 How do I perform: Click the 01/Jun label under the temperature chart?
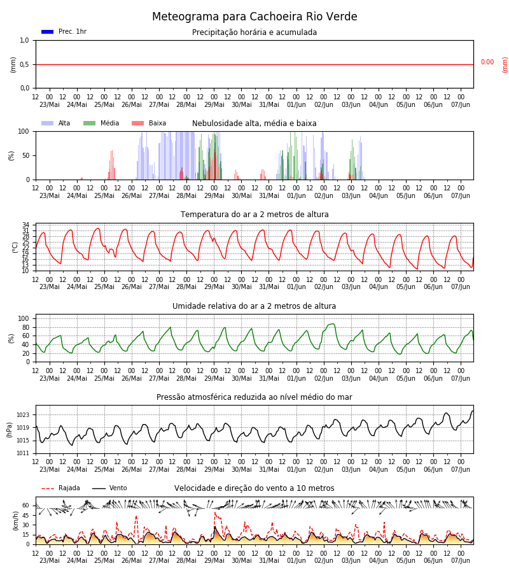coord(296,287)
